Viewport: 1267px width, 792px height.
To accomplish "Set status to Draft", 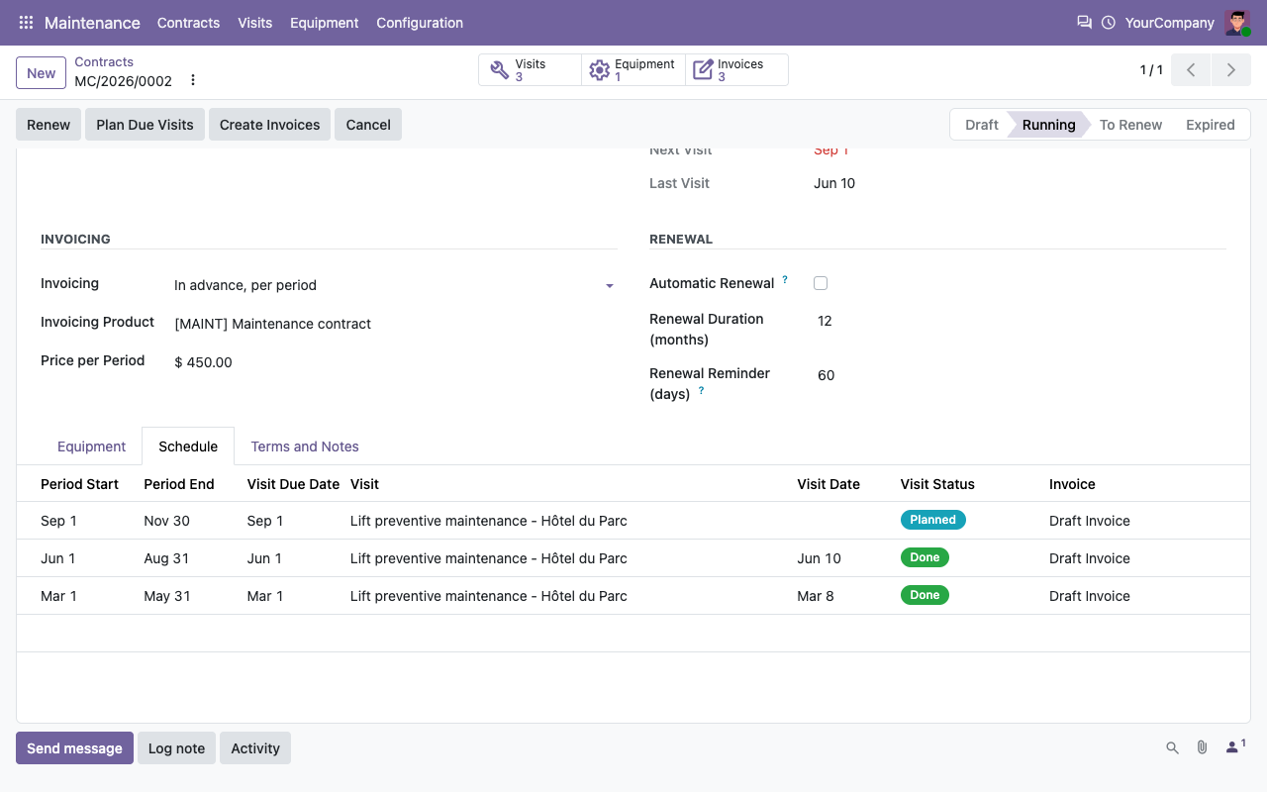I will (x=981, y=125).
